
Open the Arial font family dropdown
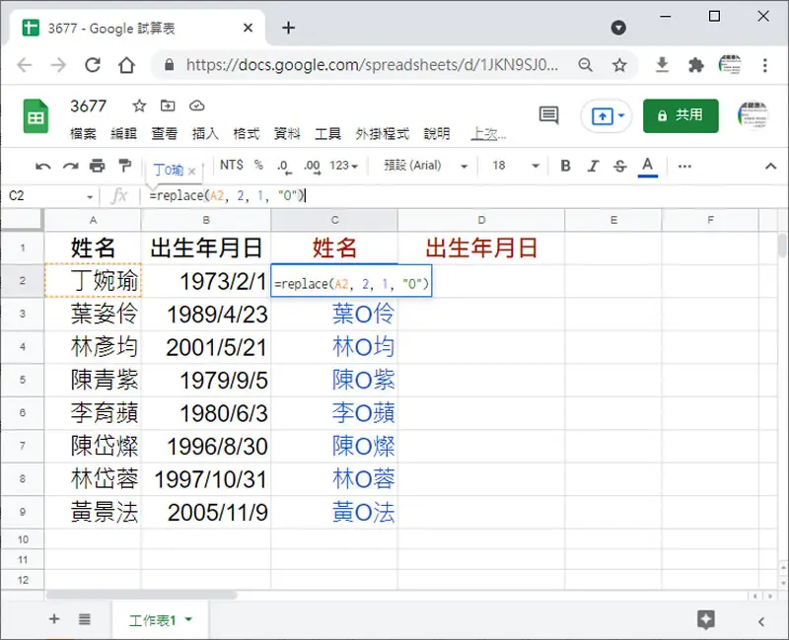(x=426, y=166)
